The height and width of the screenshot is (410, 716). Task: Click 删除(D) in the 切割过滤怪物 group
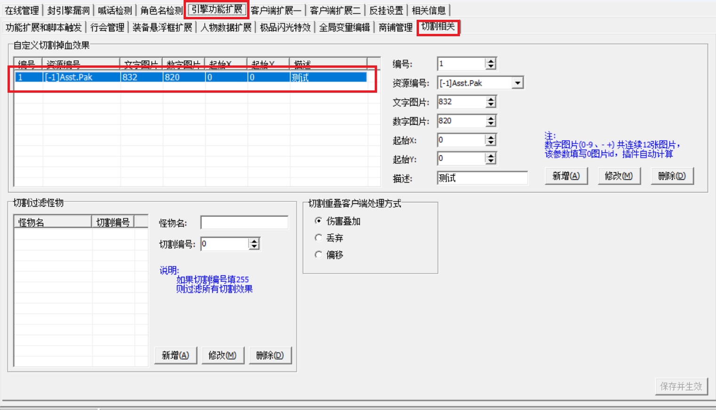pos(270,355)
